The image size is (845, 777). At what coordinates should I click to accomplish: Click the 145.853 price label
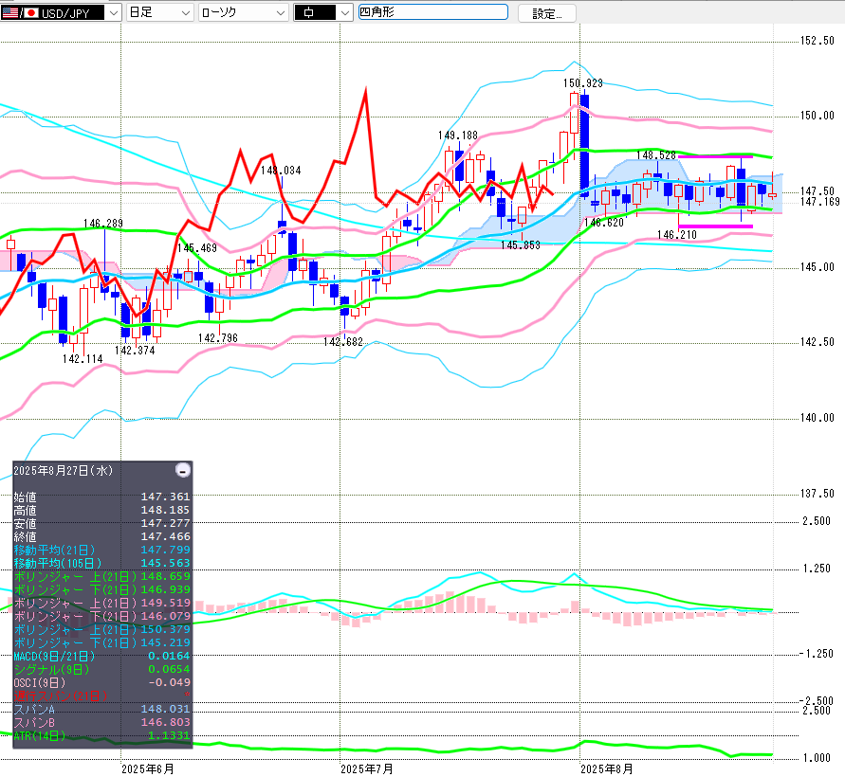click(520, 245)
